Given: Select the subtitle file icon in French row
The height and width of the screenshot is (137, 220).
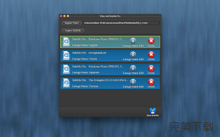Looking at the screenshot, I should [66, 56].
